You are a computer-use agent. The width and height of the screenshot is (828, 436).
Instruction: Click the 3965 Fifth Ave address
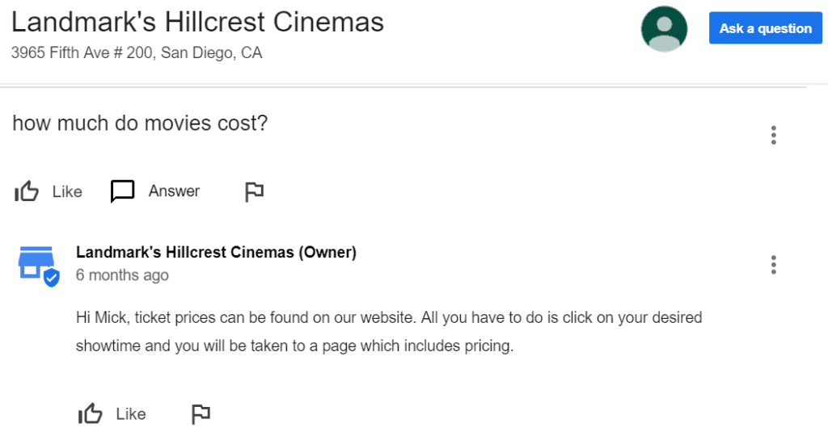click(x=137, y=53)
